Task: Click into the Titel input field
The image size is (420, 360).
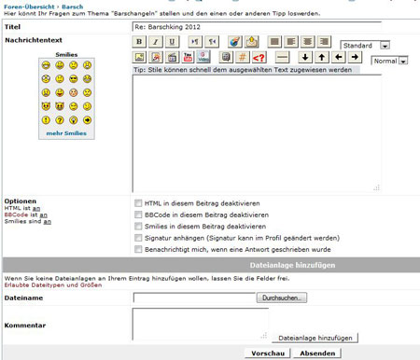Action: [257, 27]
